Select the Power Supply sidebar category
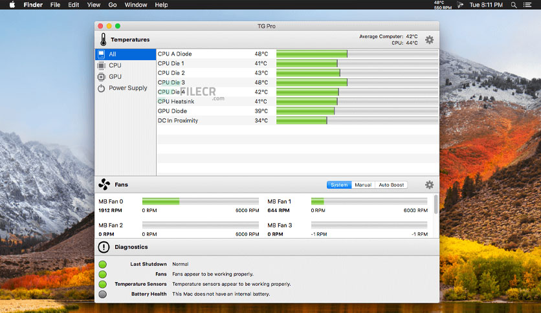 (126, 88)
